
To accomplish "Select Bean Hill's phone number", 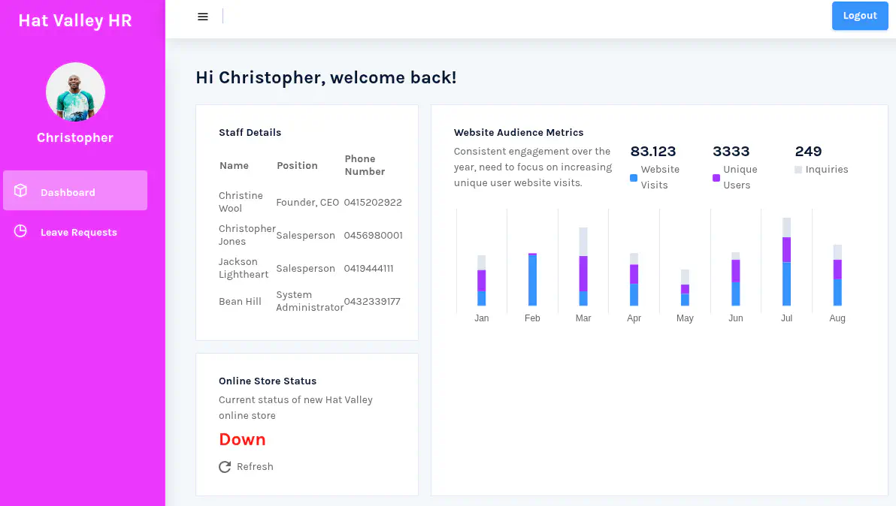I will 372,302.
